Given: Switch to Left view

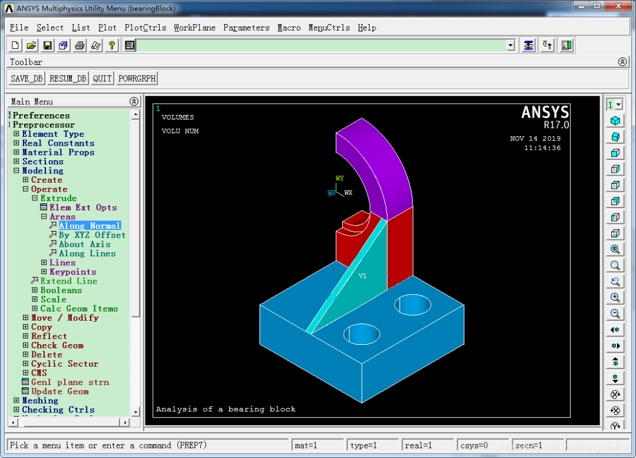Looking at the screenshot, I should pyautogui.click(x=615, y=218).
